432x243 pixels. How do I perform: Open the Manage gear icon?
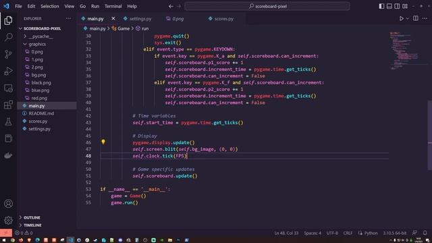(x=8, y=220)
